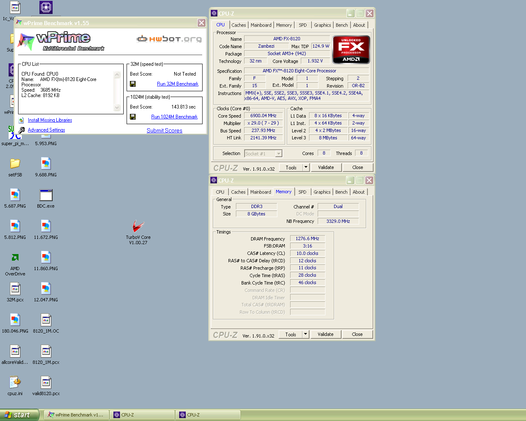The height and width of the screenshot is (421, 526).
Task: Switch to CPU tab in lower CPU-Z
Action: pos(220,192)
